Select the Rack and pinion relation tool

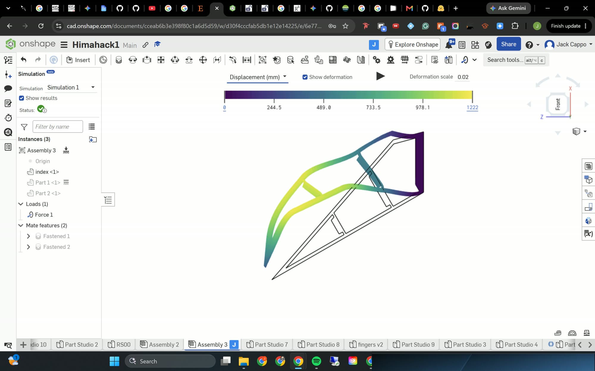(391, 60)
